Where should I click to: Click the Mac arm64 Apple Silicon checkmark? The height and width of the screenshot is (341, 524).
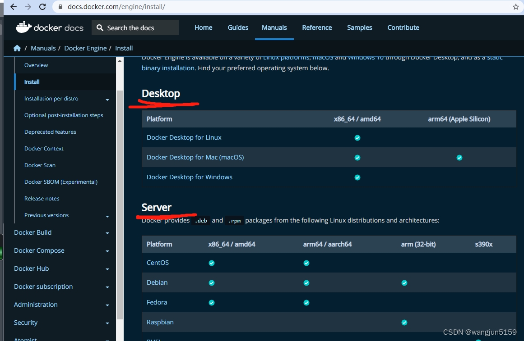[x=459, y=158]
